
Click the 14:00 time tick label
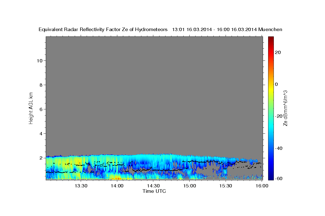click(x=117, y=186)
